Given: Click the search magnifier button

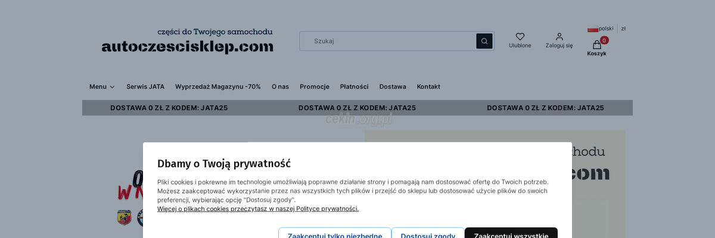Looking at the screenshot, I should [x=484, y=41].
